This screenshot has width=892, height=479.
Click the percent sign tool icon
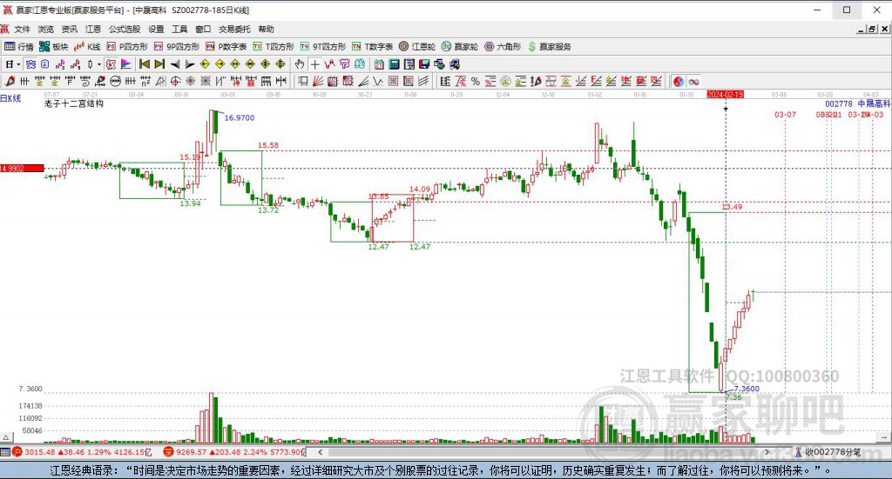pos(476,82)
